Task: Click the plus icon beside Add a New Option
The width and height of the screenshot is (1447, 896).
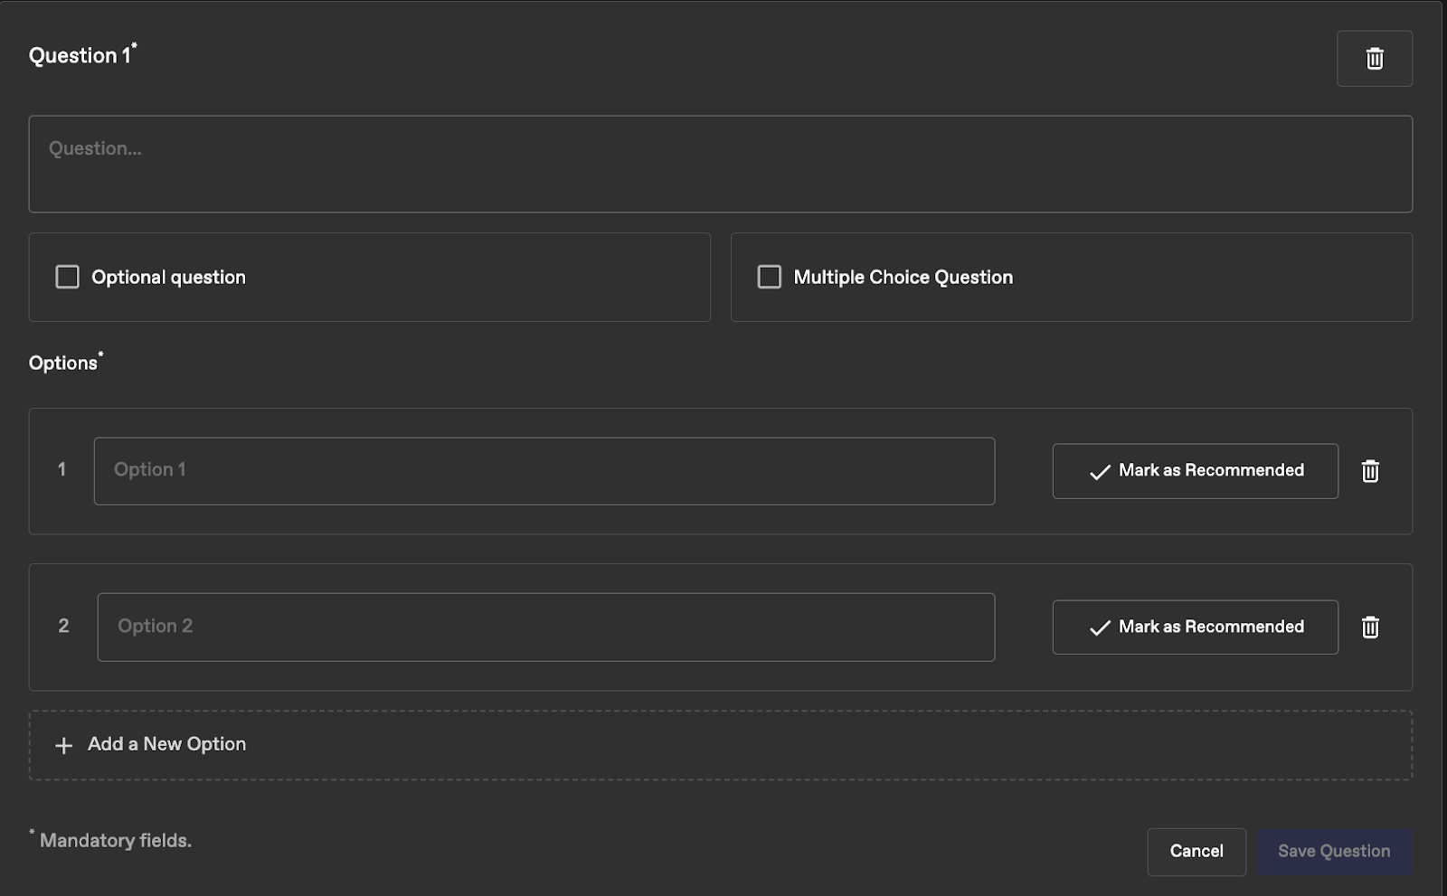Action: (x=63, y=745)
